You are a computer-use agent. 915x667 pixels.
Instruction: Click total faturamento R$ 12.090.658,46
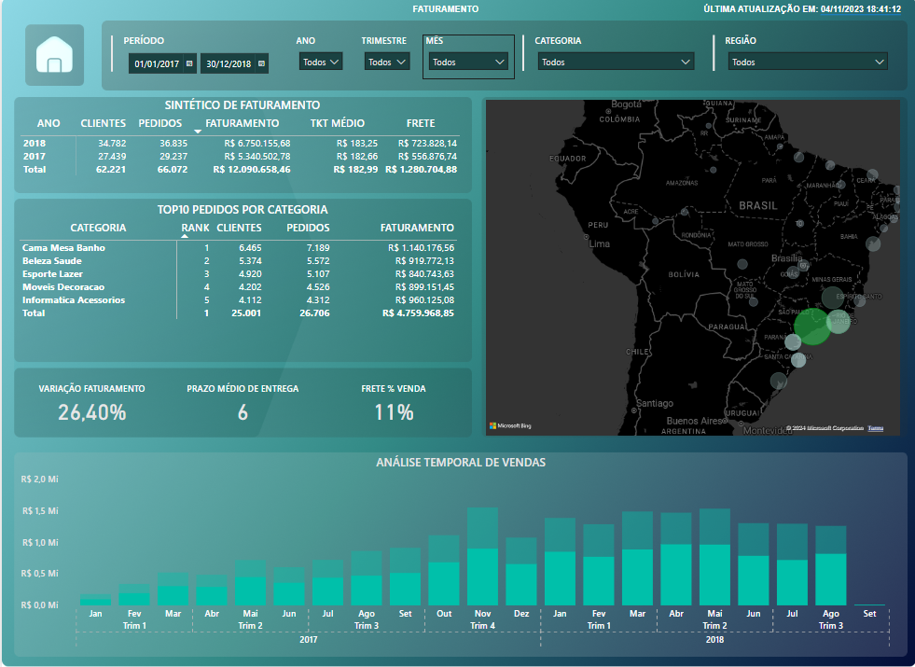[x=252, y=169]
